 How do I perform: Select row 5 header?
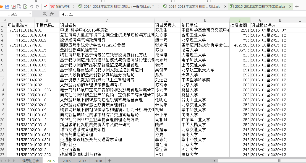(3, 45)
